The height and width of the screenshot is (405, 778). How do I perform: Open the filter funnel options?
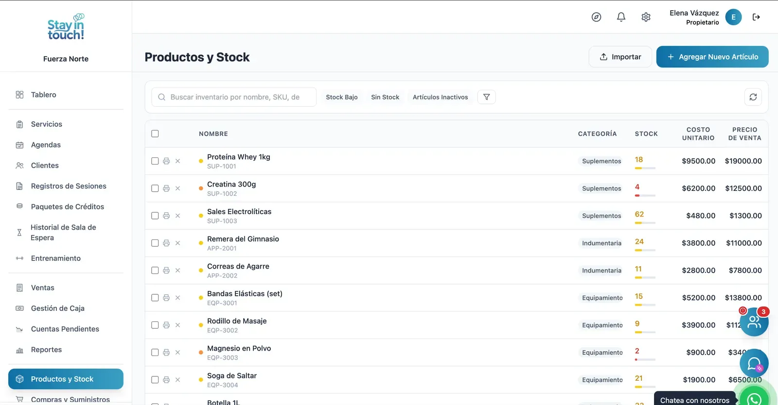coord(486,97)
